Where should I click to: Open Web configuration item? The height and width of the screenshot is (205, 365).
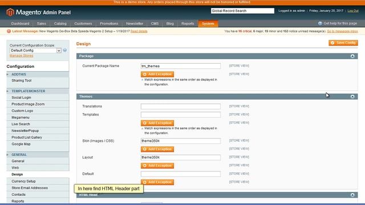pos(15,167)
